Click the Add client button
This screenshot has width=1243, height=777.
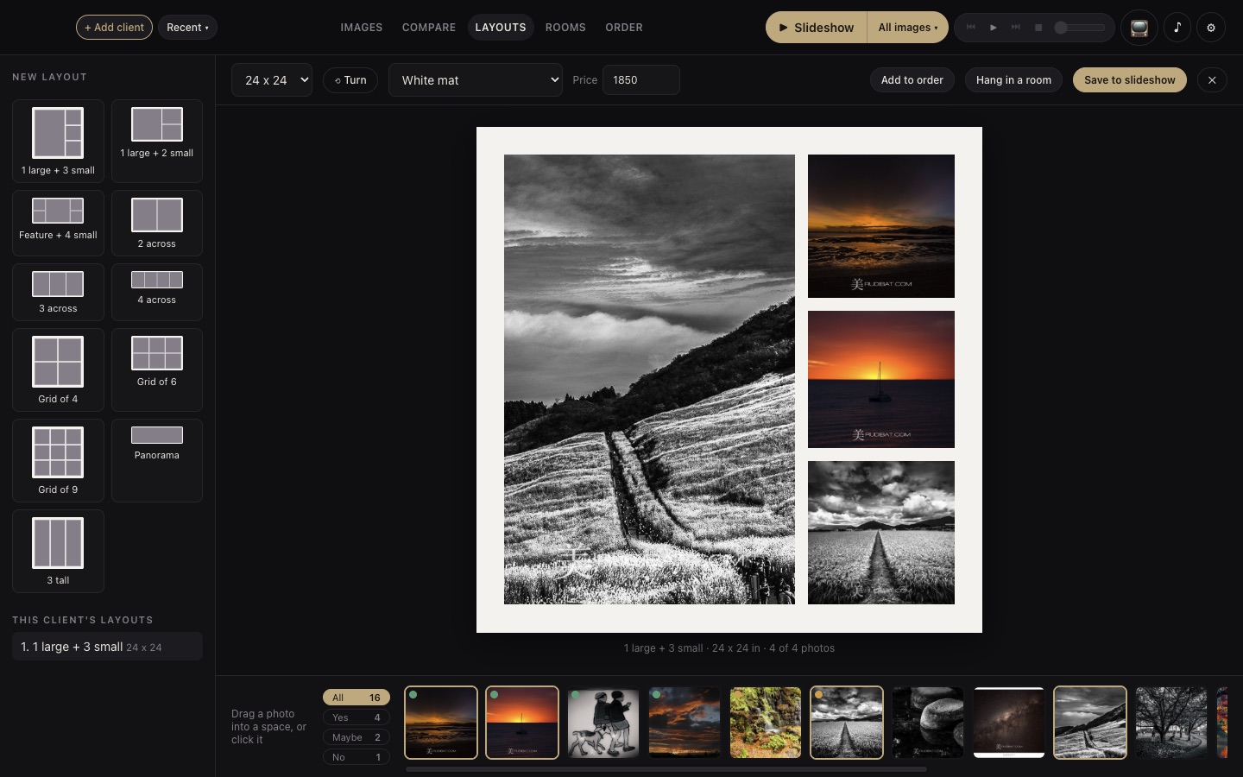[x=114, y=28]
